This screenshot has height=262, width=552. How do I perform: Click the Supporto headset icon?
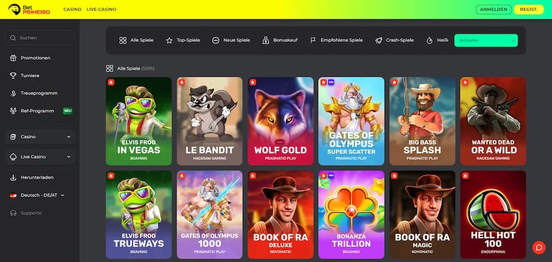(x=13, y=213)
